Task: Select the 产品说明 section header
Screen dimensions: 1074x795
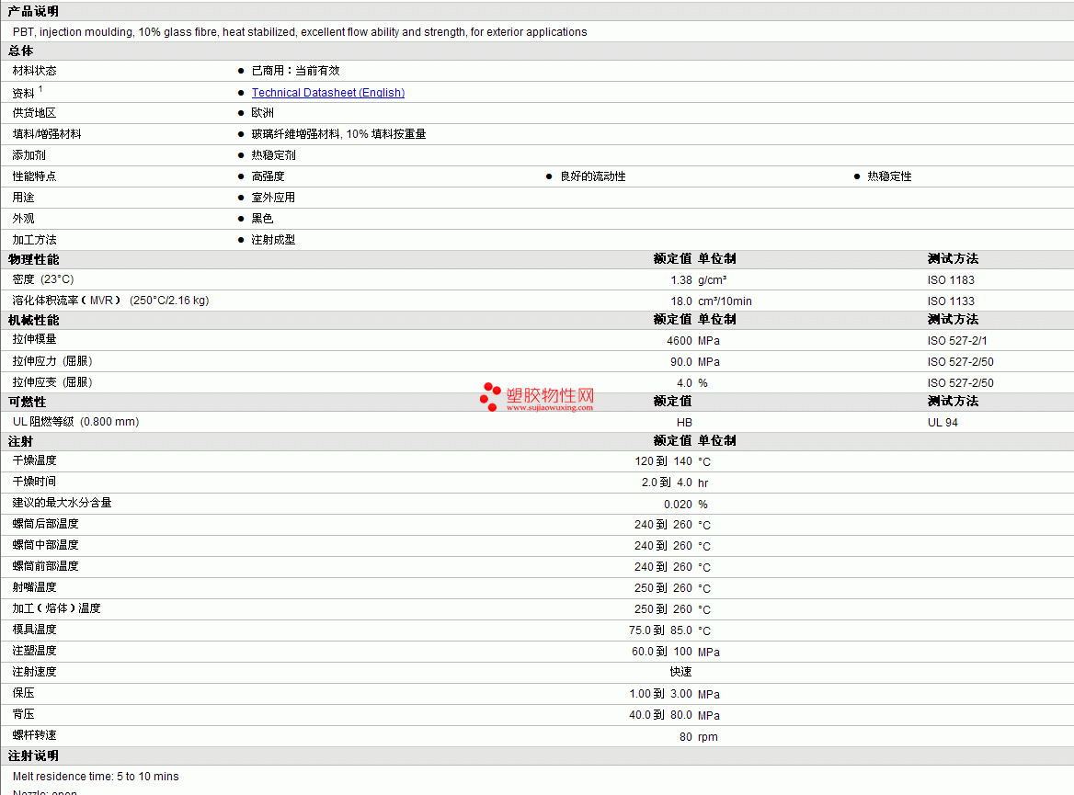Action: pyautogui.click(x=33, y=12)
